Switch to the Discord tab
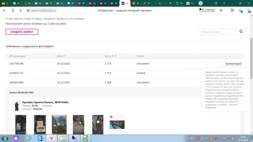Viewport: 253px width, 142px height. 71,3
